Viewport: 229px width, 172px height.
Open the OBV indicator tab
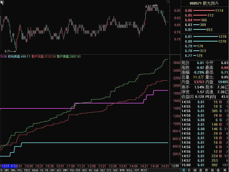(52, 170)
